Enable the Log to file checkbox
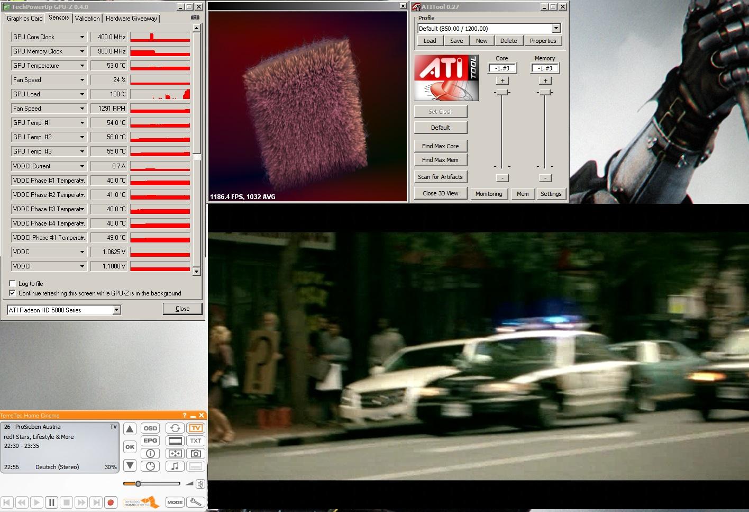Image resolution: width=749 pixels, height=512 pixels. (x=12, y=283)
